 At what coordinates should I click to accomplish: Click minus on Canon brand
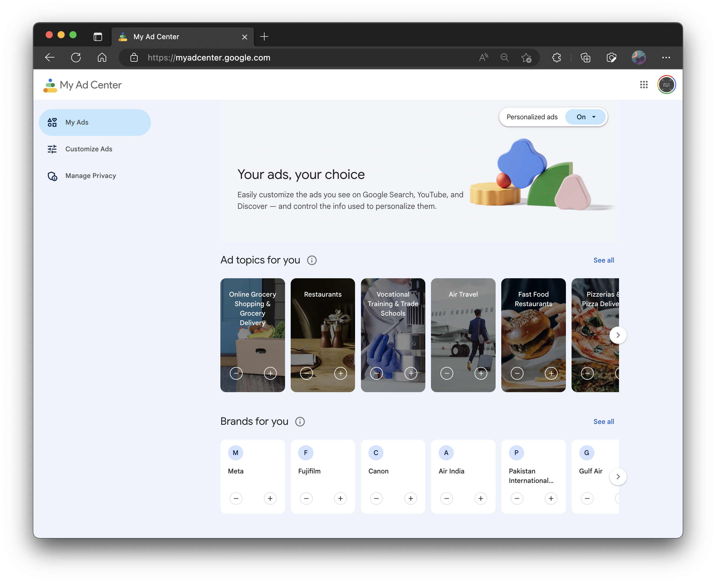pos(376,499)
